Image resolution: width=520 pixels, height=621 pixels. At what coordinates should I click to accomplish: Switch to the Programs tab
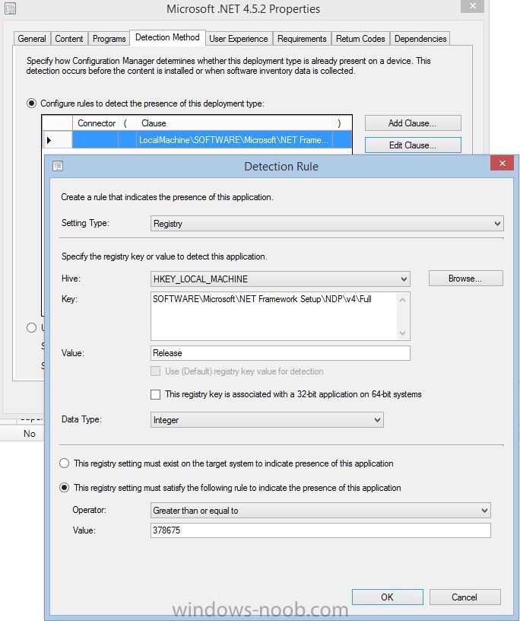[x=109, y=39]
